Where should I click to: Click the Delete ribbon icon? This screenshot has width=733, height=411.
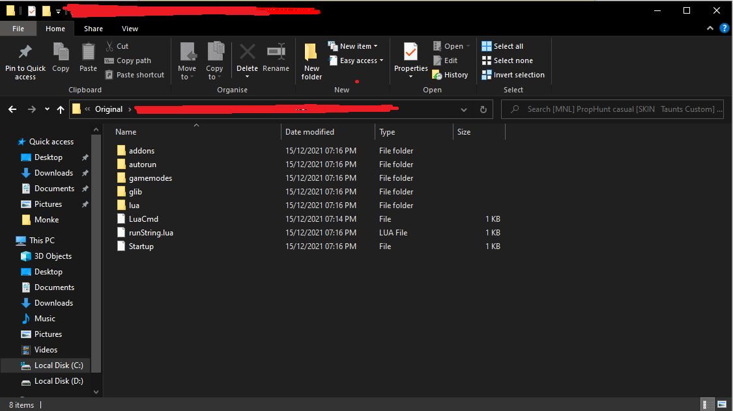coord(248,52)
